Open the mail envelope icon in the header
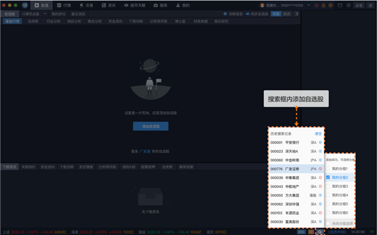This screenshot has width=377, height=235. [x=340, y=5]
